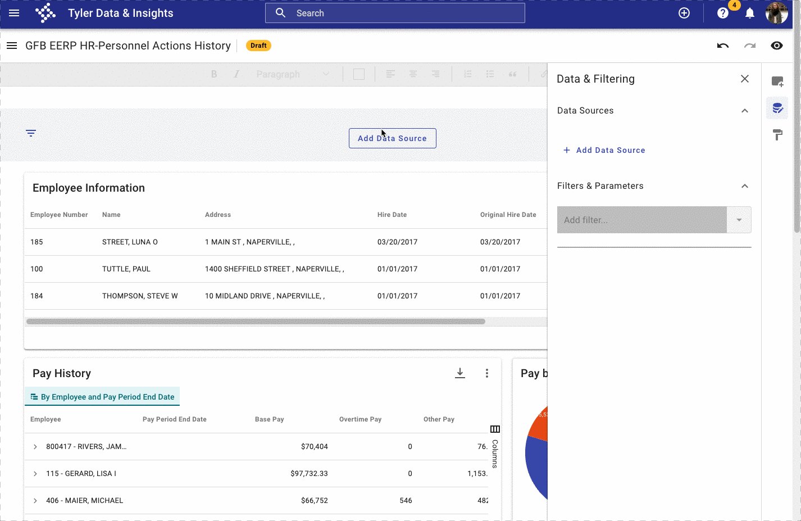The image size is (801, 521).
Task: Open user profile avatar
Action: coord(777,13)
